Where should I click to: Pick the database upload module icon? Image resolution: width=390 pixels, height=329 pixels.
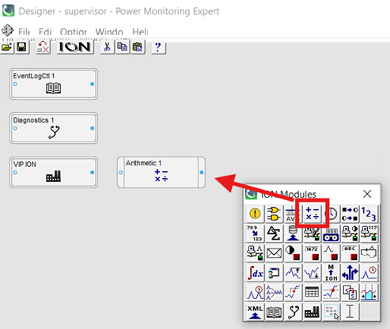click(293, 233)
